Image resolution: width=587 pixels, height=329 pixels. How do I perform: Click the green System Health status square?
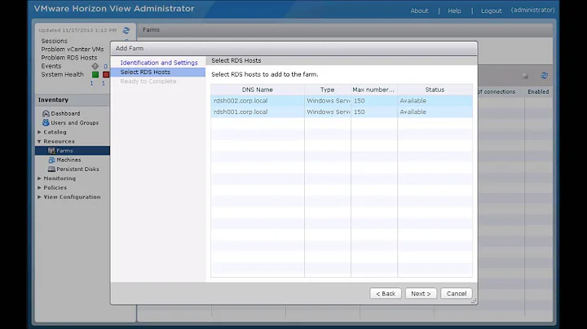point(95,74)
